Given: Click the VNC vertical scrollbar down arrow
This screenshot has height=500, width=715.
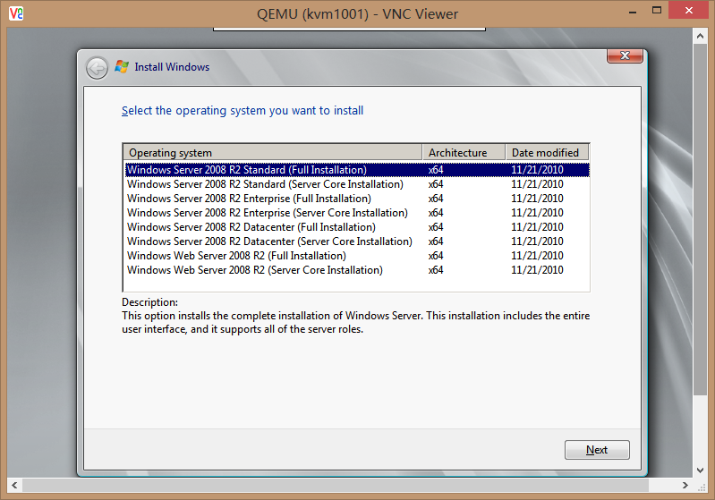Looking at the screenshot, I should [x=700, y=470].
